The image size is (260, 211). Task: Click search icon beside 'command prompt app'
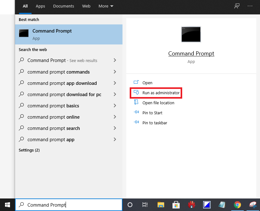[21, 139]
